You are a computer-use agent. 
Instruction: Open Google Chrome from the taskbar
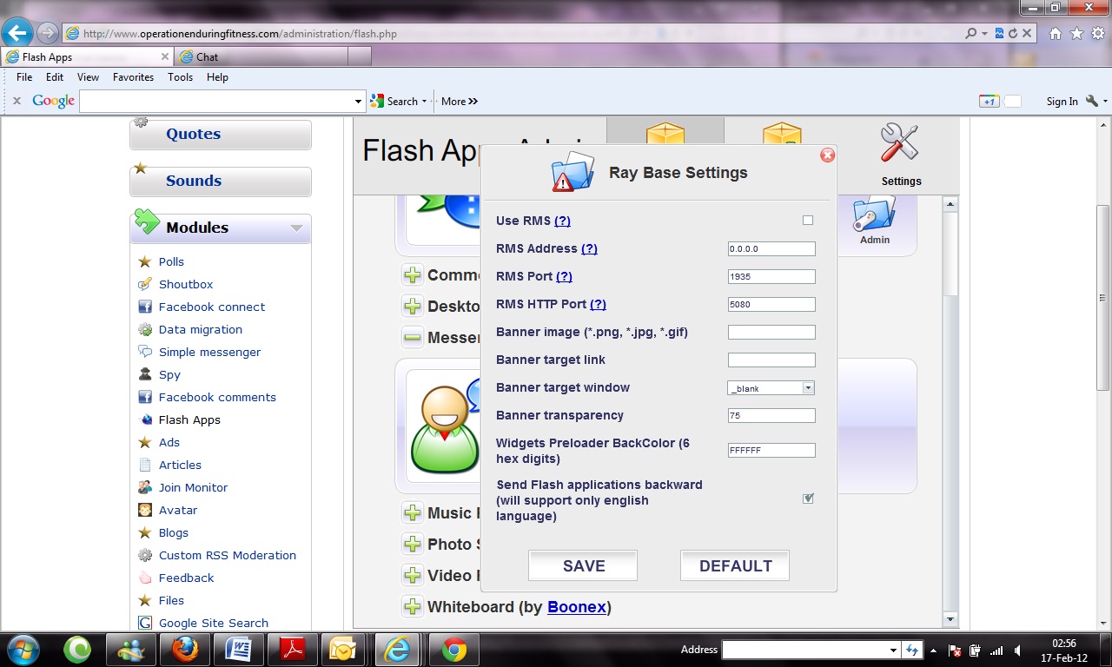point(454,649)
